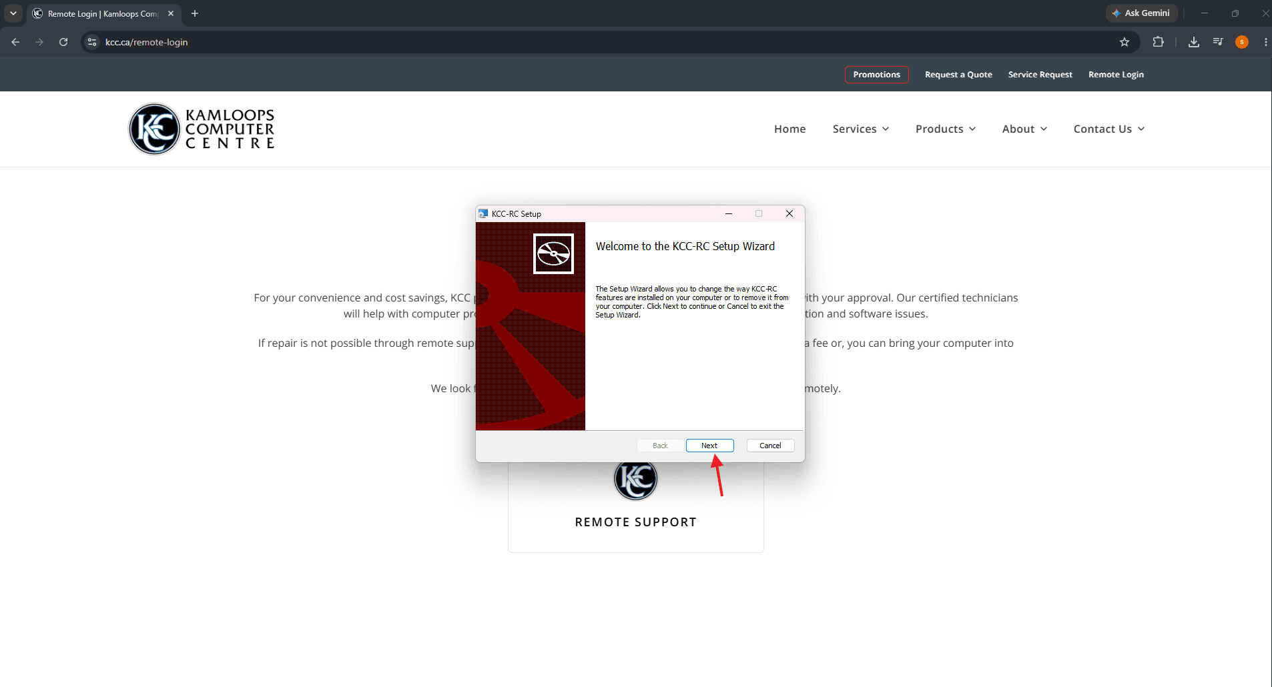Expand the Products menu

point(945,129)
